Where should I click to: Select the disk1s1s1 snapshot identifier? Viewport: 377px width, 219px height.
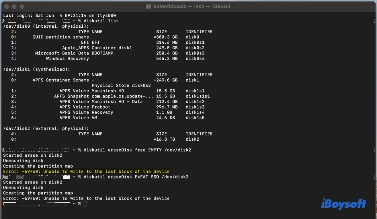(198, 96)
